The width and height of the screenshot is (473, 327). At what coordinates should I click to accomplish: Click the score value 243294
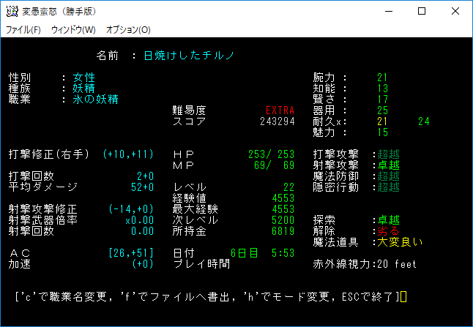(x=277, y=121)
